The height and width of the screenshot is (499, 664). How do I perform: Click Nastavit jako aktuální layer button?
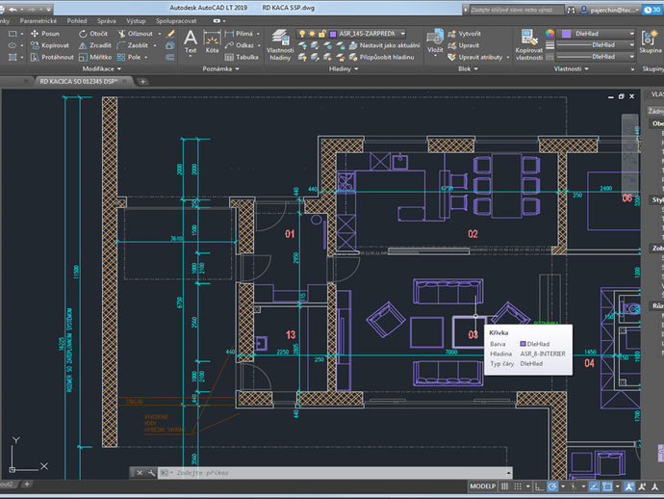coord(384,45)
